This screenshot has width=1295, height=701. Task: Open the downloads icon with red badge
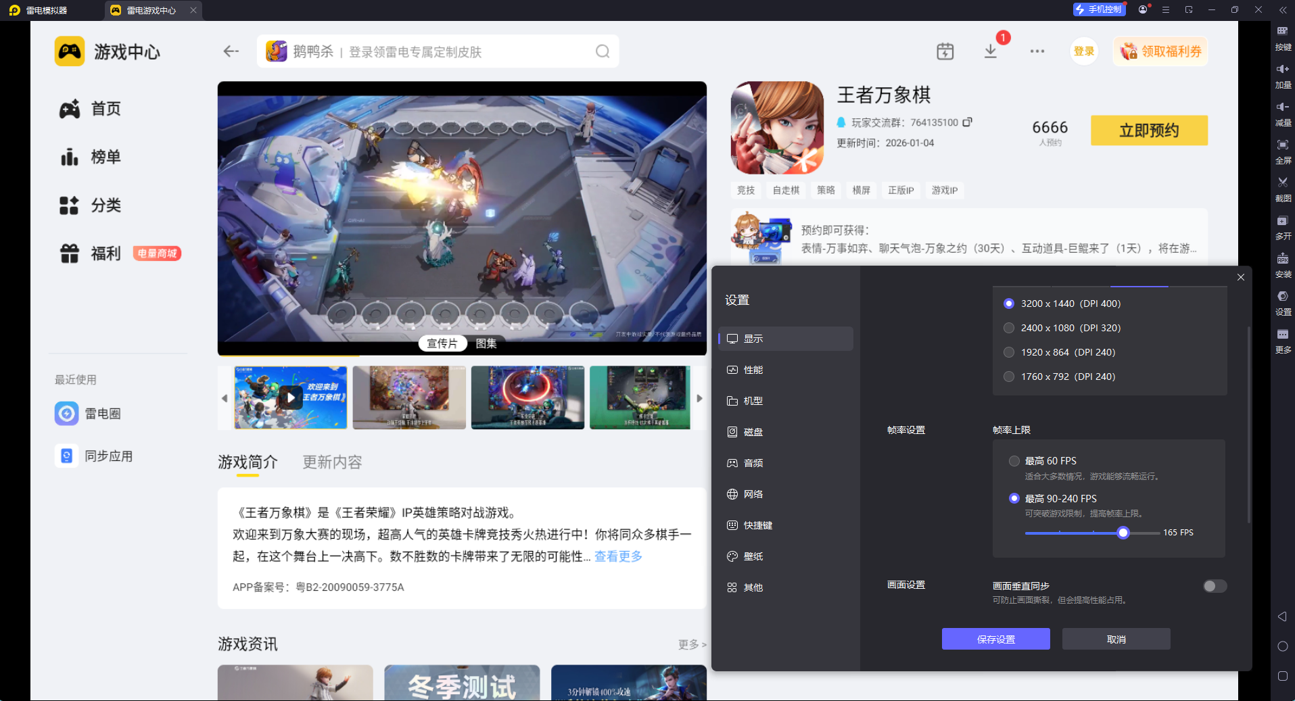(x=991, y=51)
